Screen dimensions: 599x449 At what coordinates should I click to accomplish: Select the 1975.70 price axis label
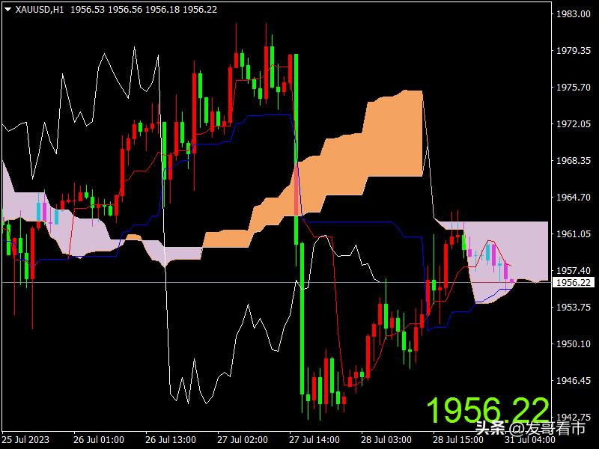[573, 88]
